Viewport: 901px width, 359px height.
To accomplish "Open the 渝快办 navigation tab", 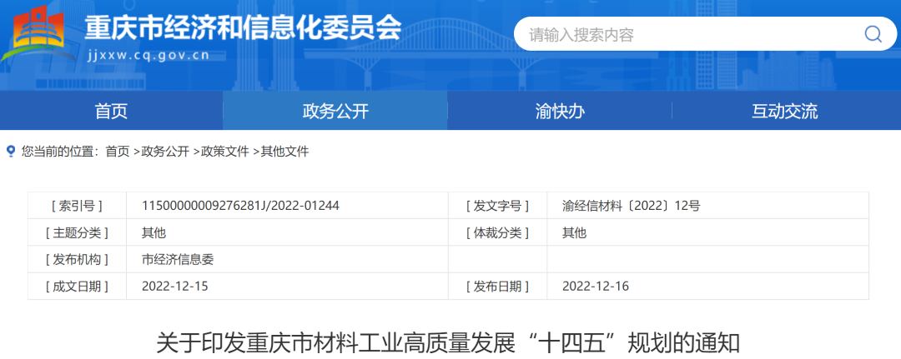I will coord(560,111).
